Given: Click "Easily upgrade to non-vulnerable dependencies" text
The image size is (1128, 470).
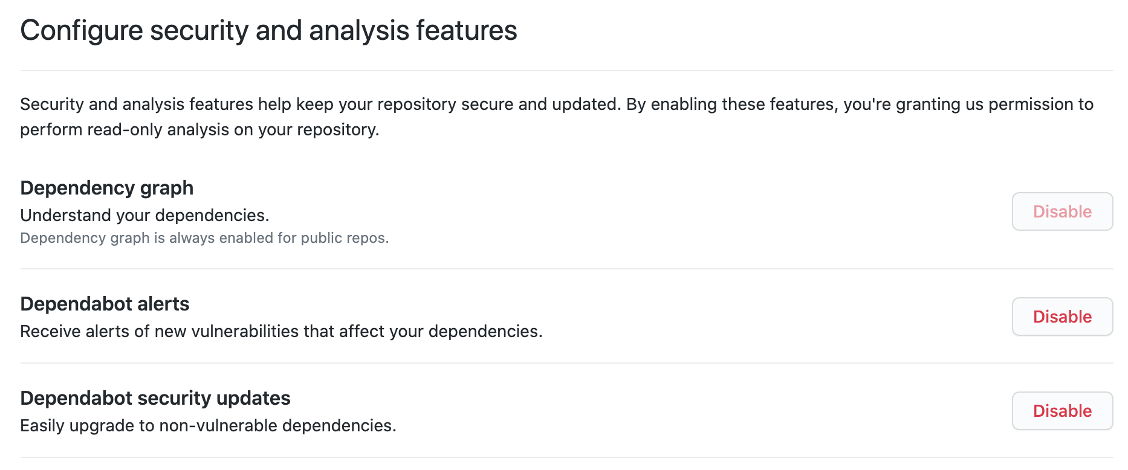Looking at the screenshot, I should 208,426.
